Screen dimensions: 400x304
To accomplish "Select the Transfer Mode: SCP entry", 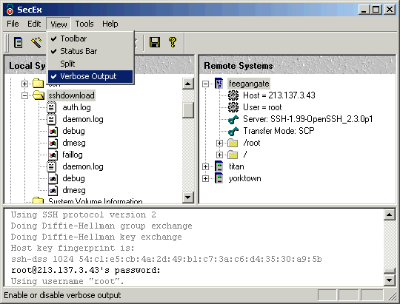I will 279,131.
